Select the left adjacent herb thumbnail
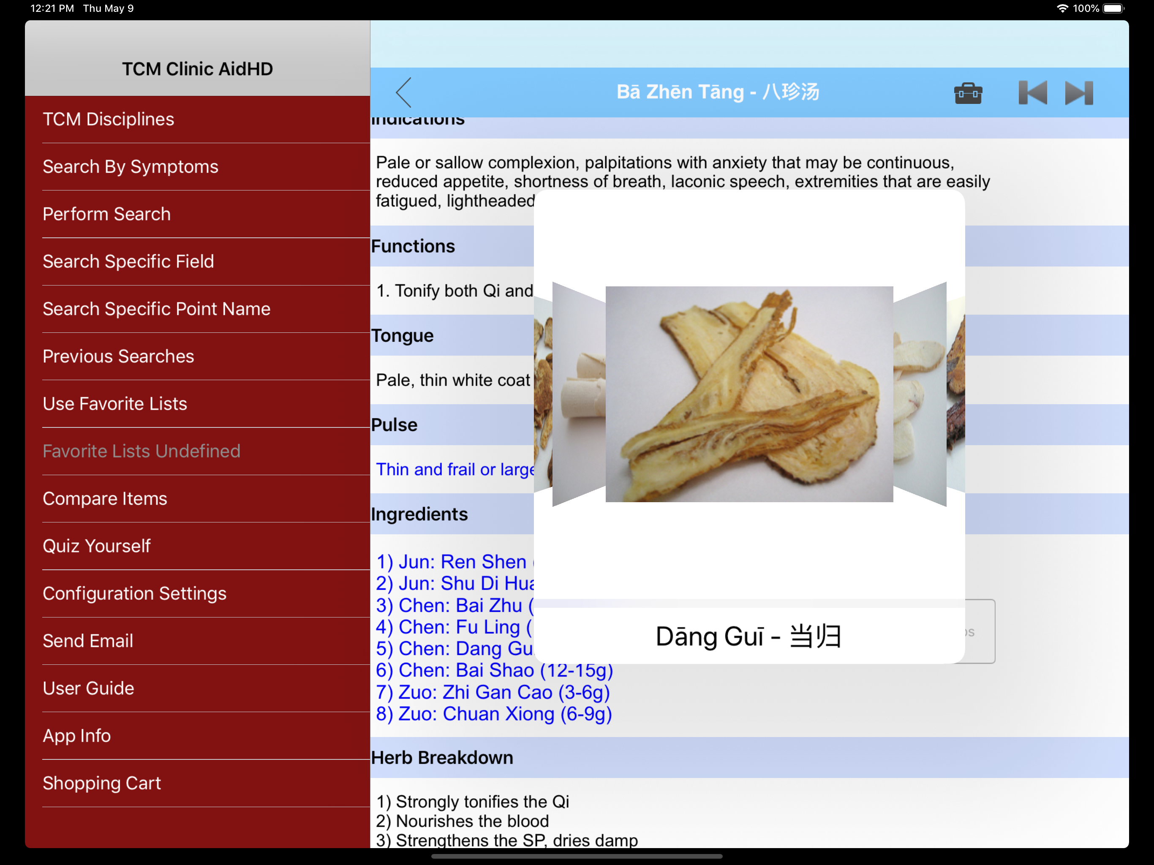1154x865 pixels. [579, 394]
